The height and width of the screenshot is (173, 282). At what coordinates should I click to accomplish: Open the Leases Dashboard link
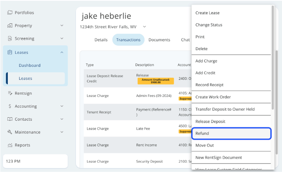coord(30,66)
